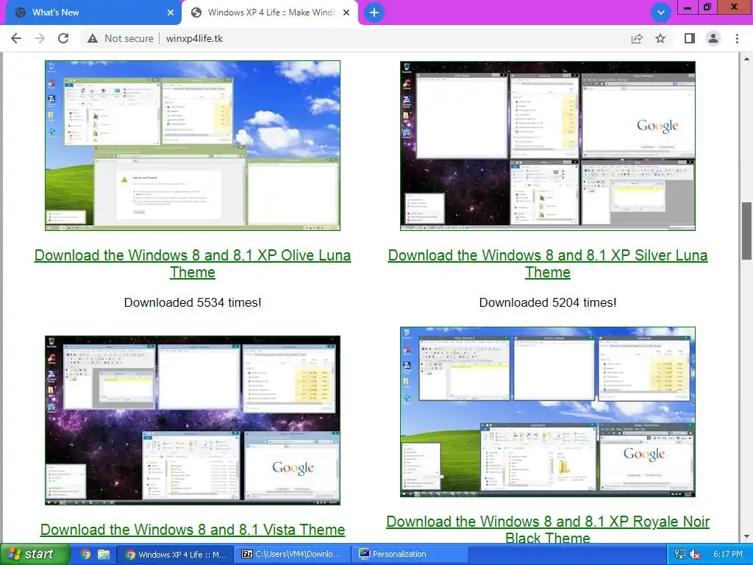Open a new tab with plus button
The height and width of the screenshot is (565, 753).
[x=374, y=13]
